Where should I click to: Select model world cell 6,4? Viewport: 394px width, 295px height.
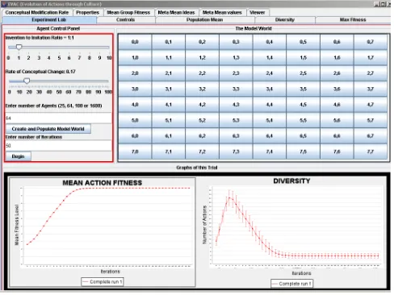tap(270, 136)
